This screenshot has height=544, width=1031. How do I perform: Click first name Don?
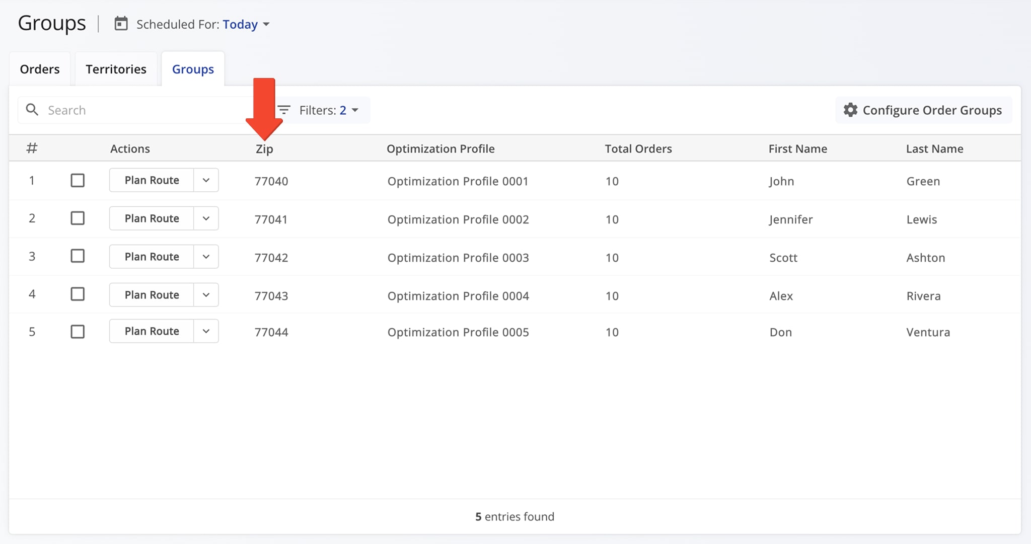[781, 332]
